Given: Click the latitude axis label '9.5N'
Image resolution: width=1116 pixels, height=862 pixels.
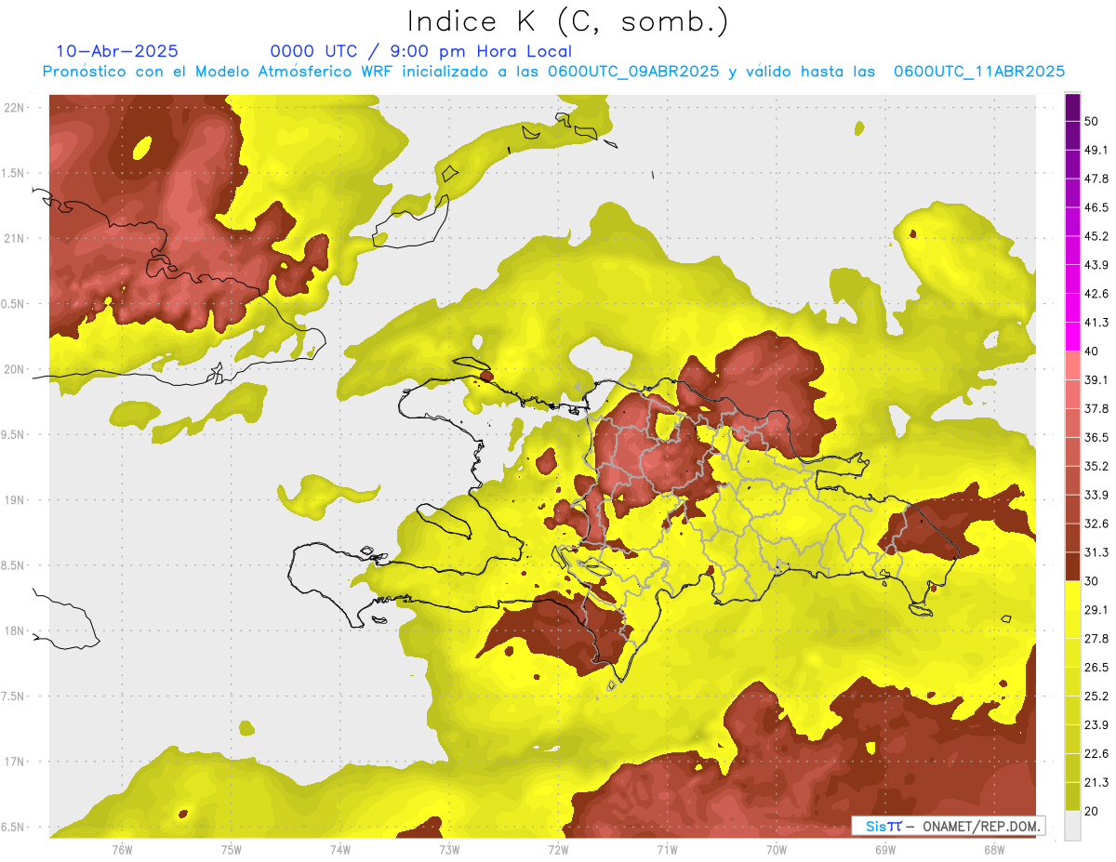Looking at the screenshot, I should 14,434.
